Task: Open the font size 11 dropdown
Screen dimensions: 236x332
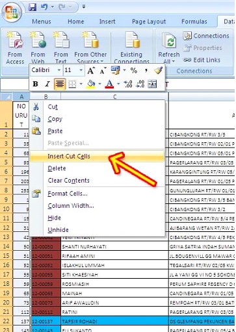Action: point(81,70)
